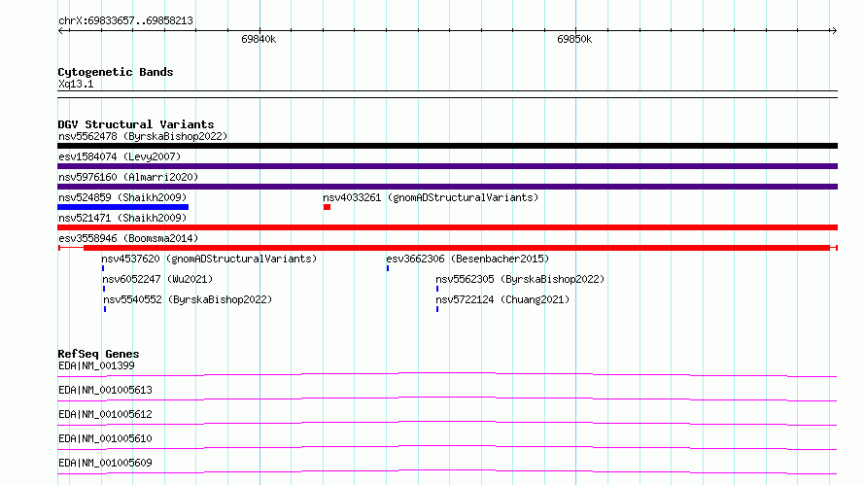Click the nsv524859 (Shaikh2009) label
Image resolution: width=865 pixels, height=485 pixels.
pyautogui.click(x=122, y=197)
